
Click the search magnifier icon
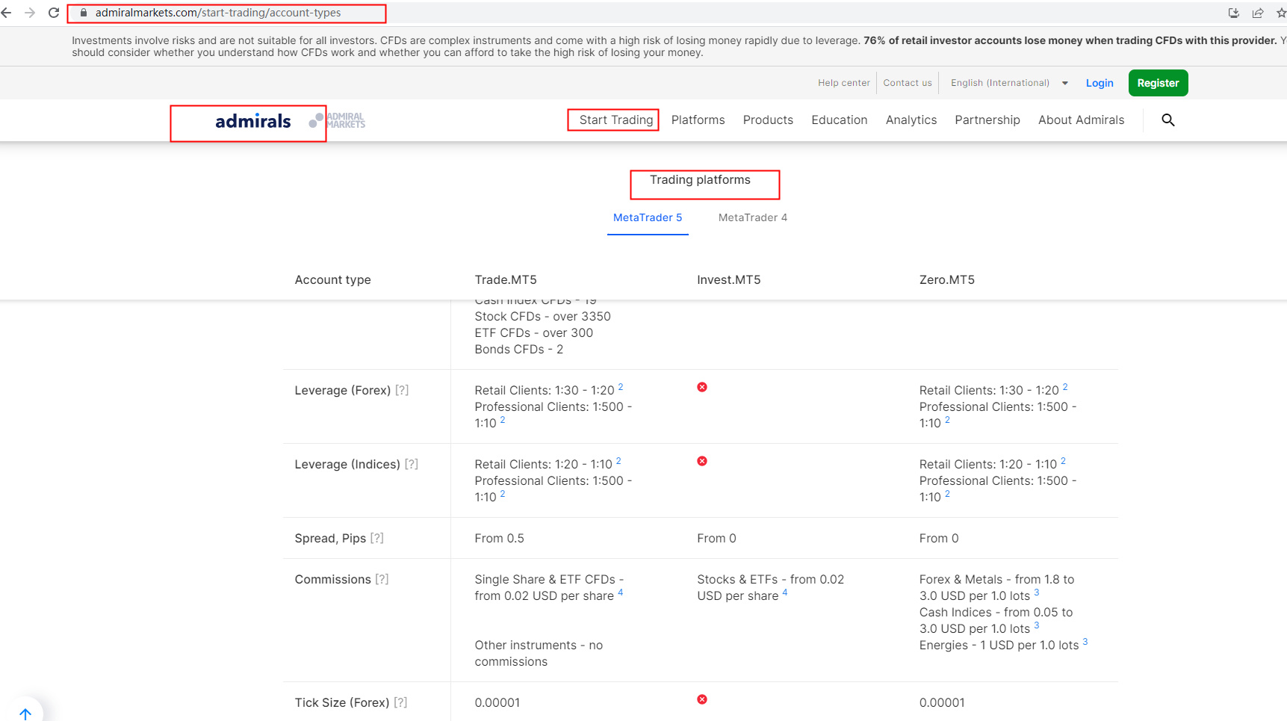tap(1168, 120)
